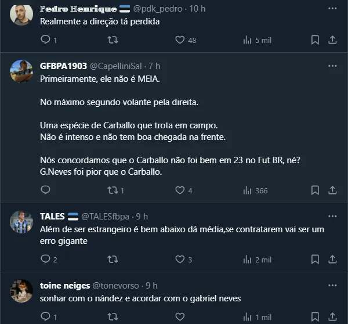Like Pedro Henrique's tweet with 48 likes
The width and height of the screenshot is (348, 324).
click(180, 40)
